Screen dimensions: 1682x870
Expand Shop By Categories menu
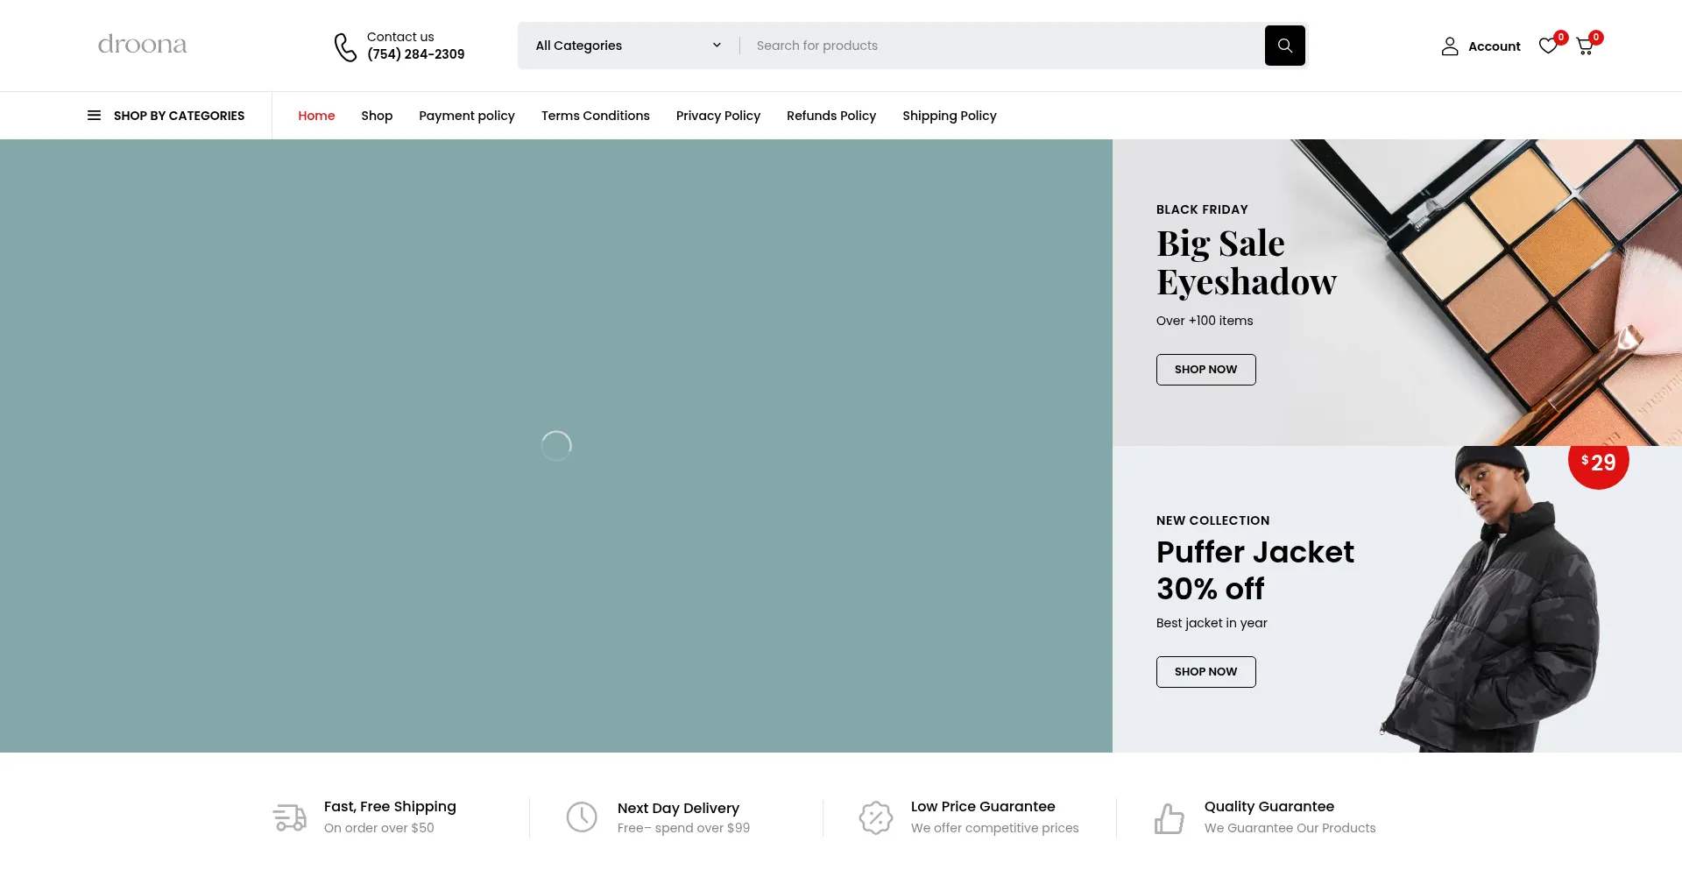pyautogui.click(x=179, y=116)
